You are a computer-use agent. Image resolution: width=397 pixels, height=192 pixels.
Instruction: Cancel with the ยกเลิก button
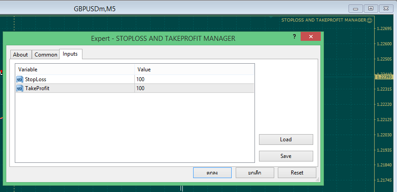(255, 173)
